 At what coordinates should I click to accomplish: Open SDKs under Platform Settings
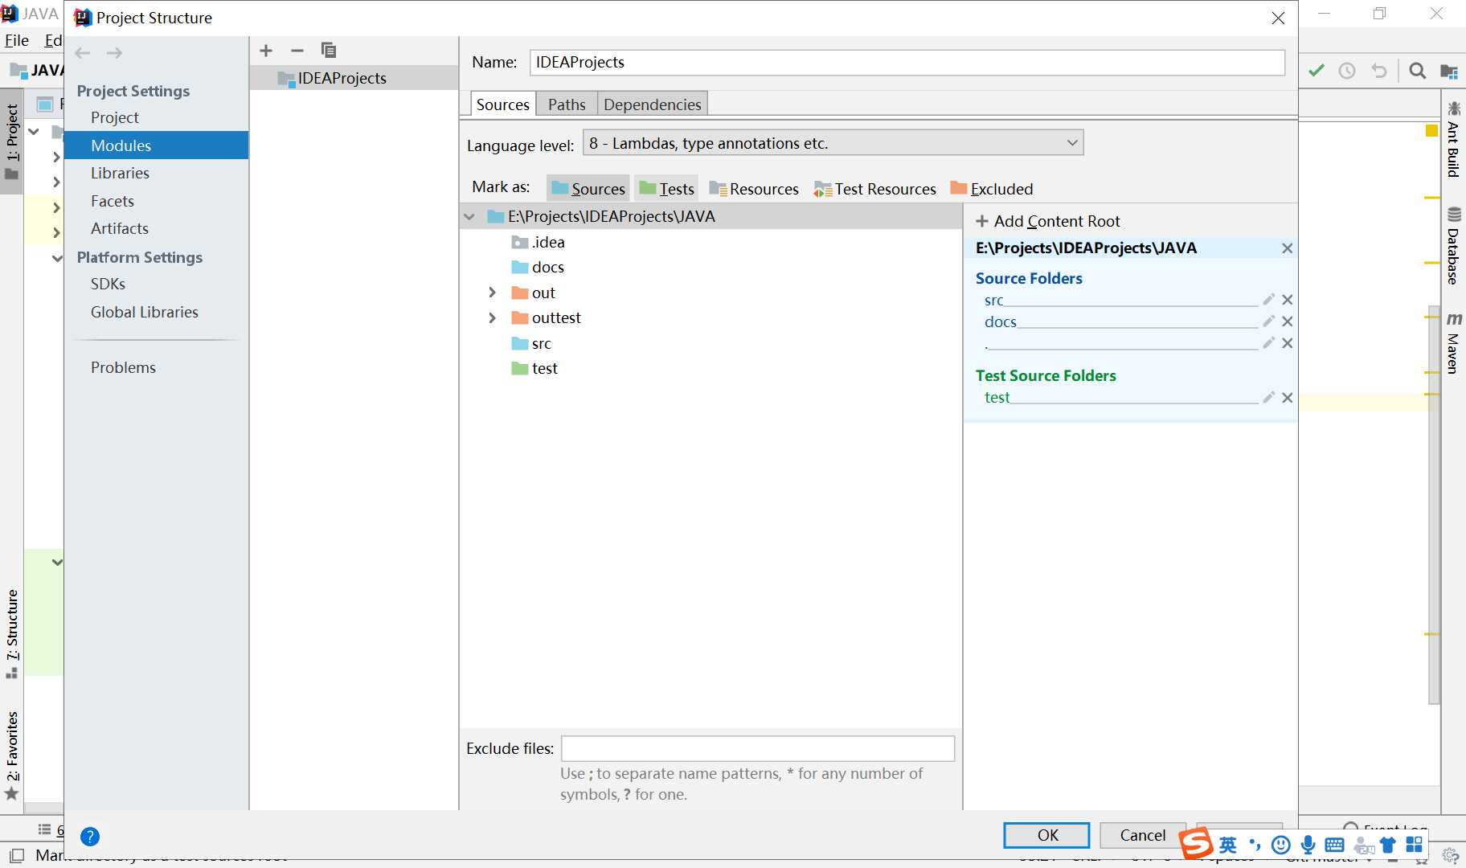(109, 284)
